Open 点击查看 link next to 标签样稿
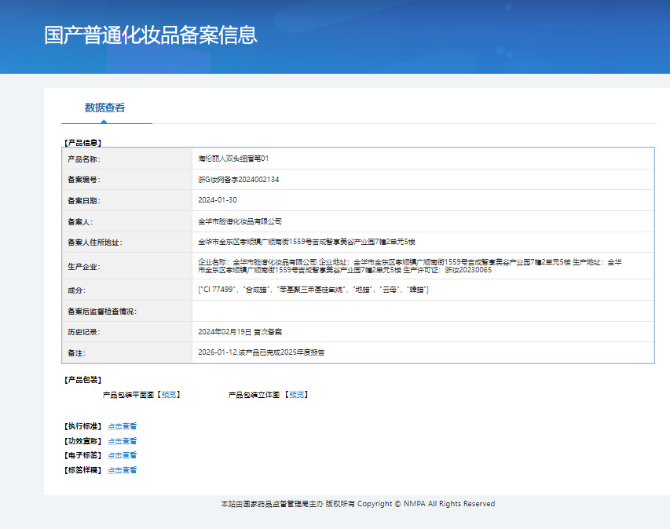Screen dimensions: 670x529 (x=123, y=470)
